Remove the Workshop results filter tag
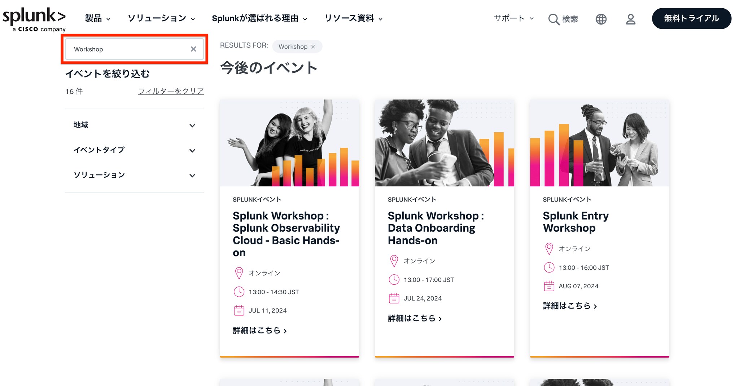Image resolution: width=739 pixels, height=386 pixels. coord(313,46)
